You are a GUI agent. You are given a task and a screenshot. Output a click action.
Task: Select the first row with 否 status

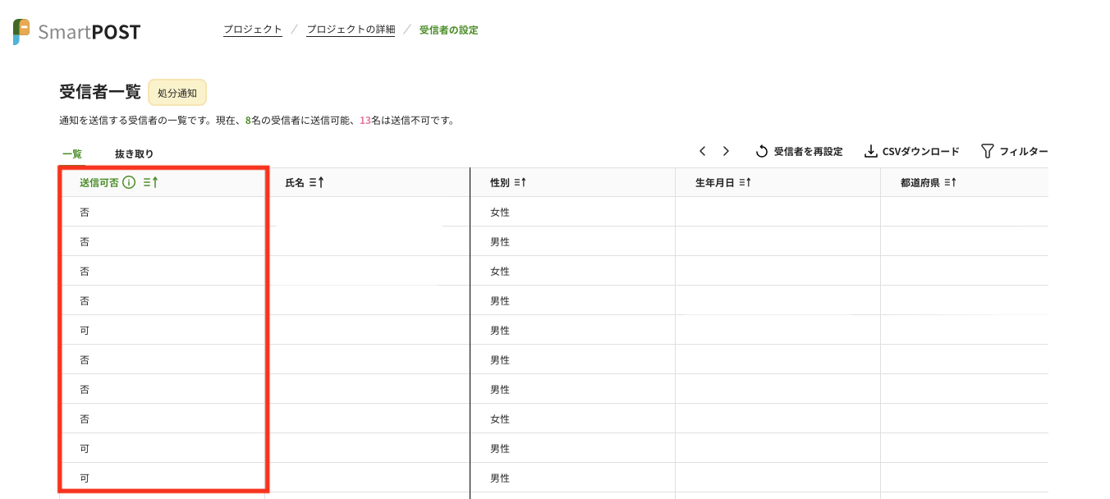(85, 213)
